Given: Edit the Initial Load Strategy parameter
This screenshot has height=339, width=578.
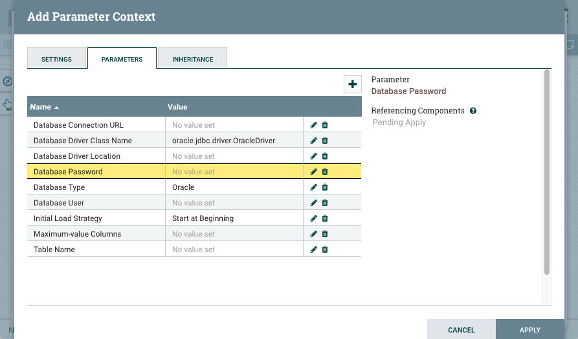Looking at the screenshot, I should pyautogui.click(x=314, y=218).
